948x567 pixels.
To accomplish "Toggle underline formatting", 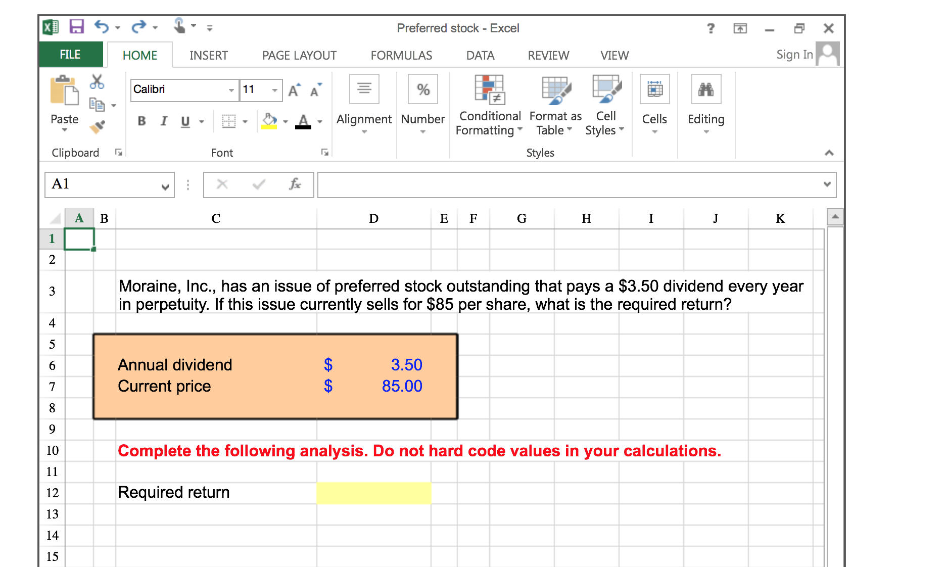I will 185,121.
